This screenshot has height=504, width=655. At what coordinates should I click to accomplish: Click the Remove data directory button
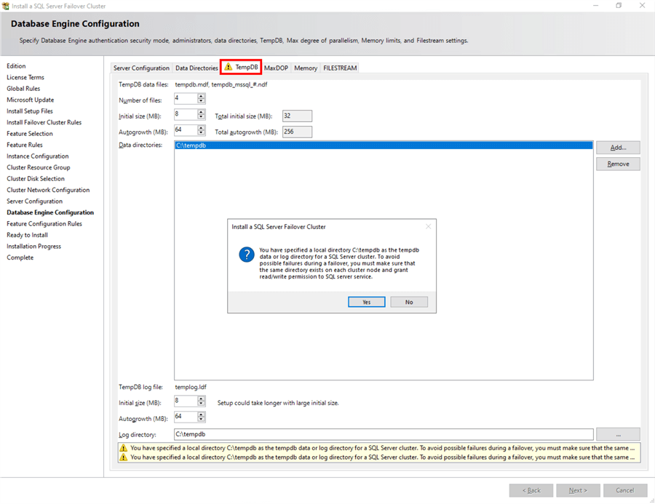(618, 164)
